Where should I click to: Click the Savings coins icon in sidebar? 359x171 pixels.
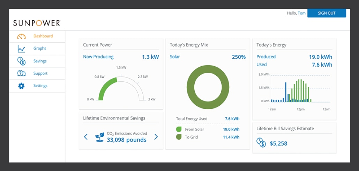[x=21, y=61]
